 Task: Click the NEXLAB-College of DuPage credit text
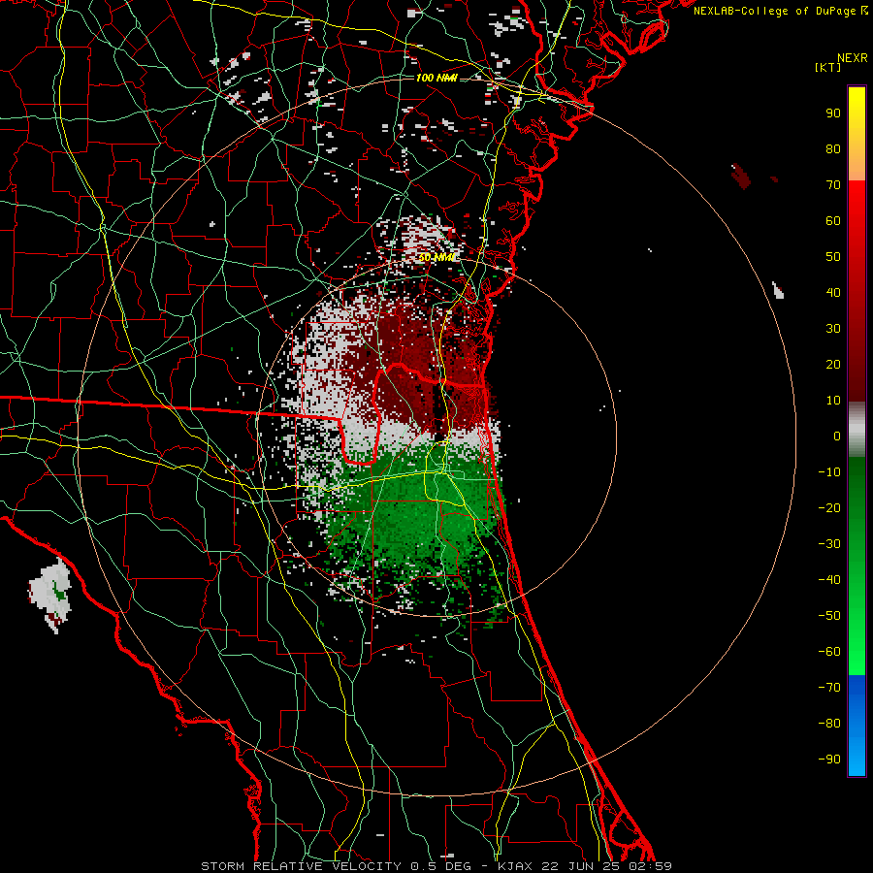pos(780,11)
